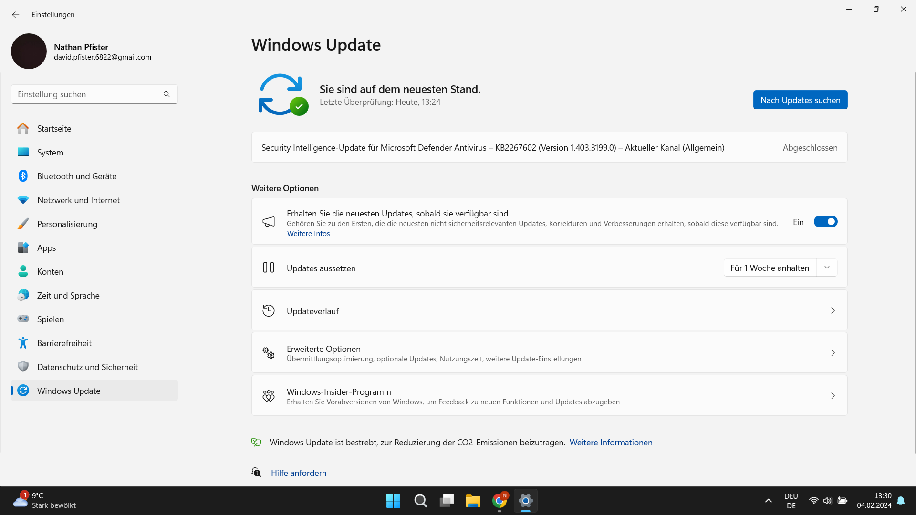The height and width of the screenshot is (515, 916).
Task: Select Netzwerk und Internet section
Action: click(x=78, y=200)
